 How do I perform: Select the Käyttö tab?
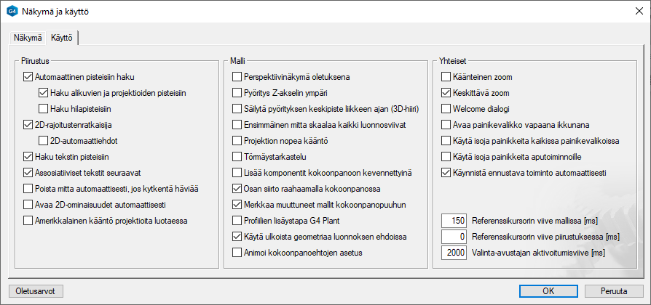click(62, 37)
